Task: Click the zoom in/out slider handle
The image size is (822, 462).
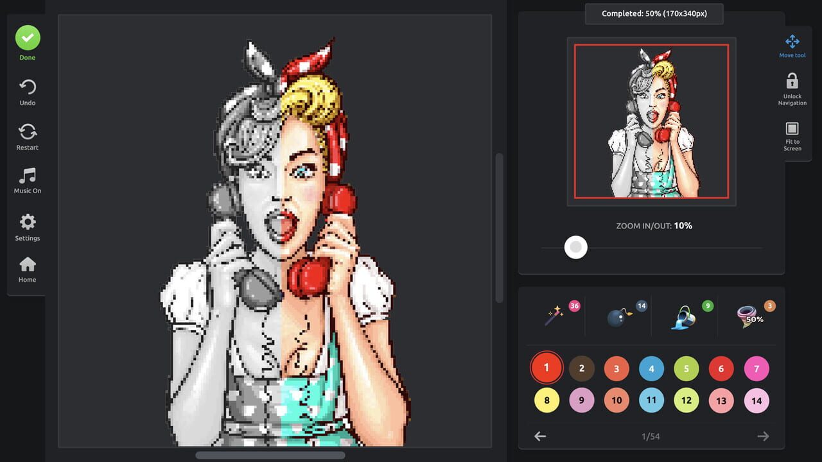Action: pyautogui.click(x=576, y=247)
